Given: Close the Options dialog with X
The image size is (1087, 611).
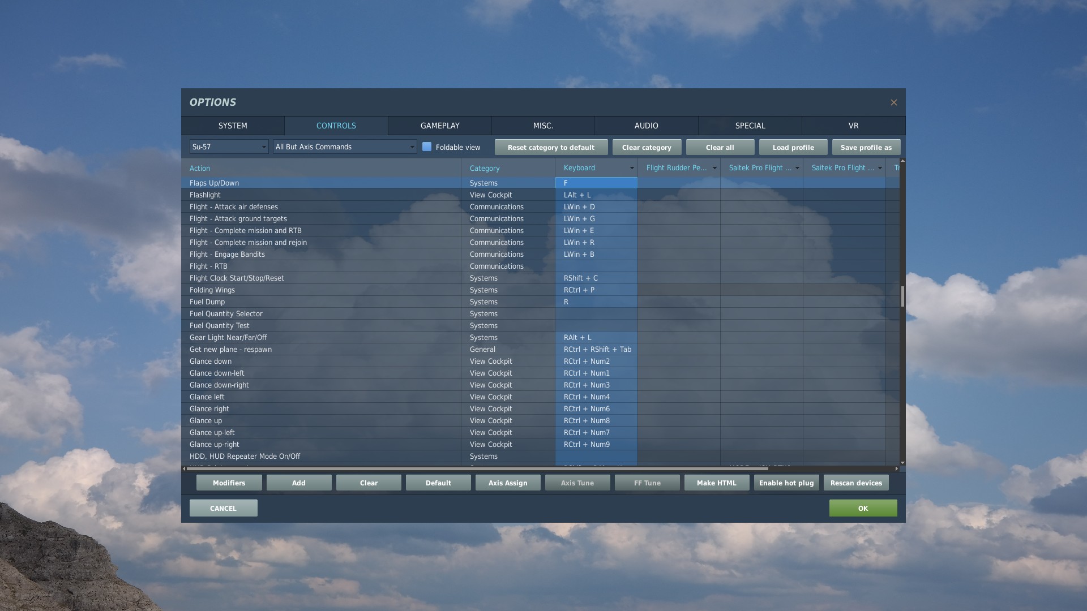Looking at the screenshot, I should [893, 102].
